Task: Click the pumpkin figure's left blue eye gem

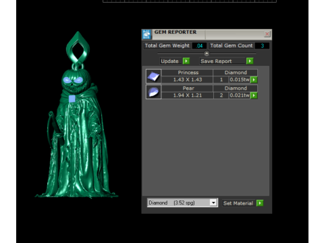Action: [x=67, y=80]
